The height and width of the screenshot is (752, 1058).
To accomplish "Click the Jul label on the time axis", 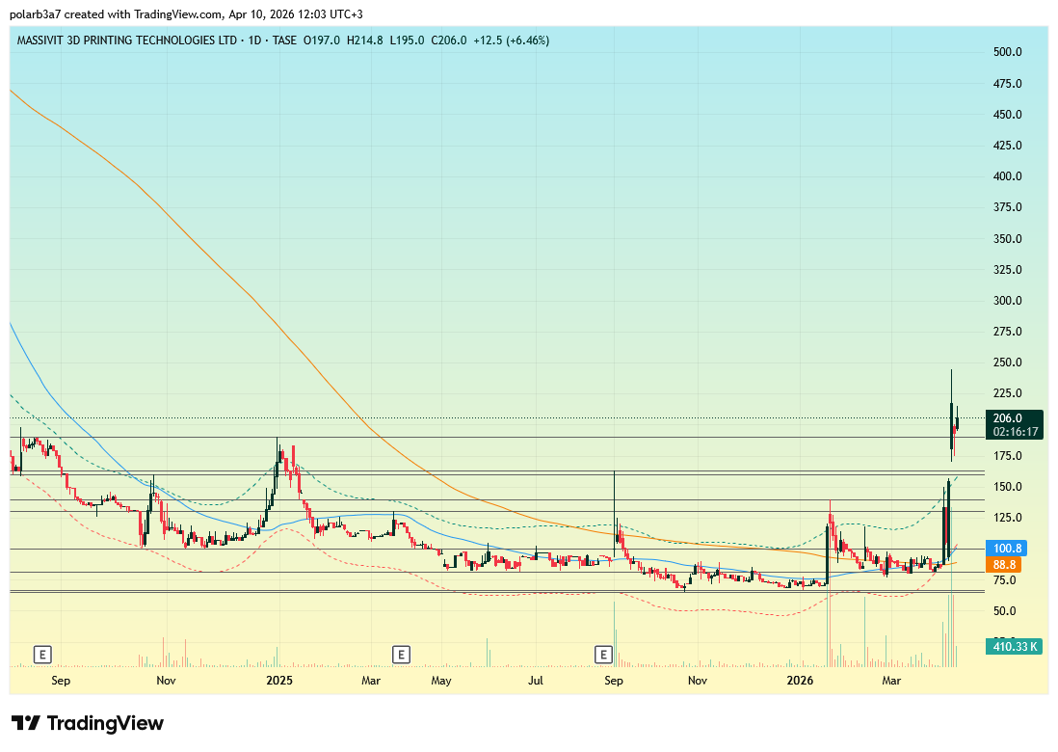I will coord(535,681).
